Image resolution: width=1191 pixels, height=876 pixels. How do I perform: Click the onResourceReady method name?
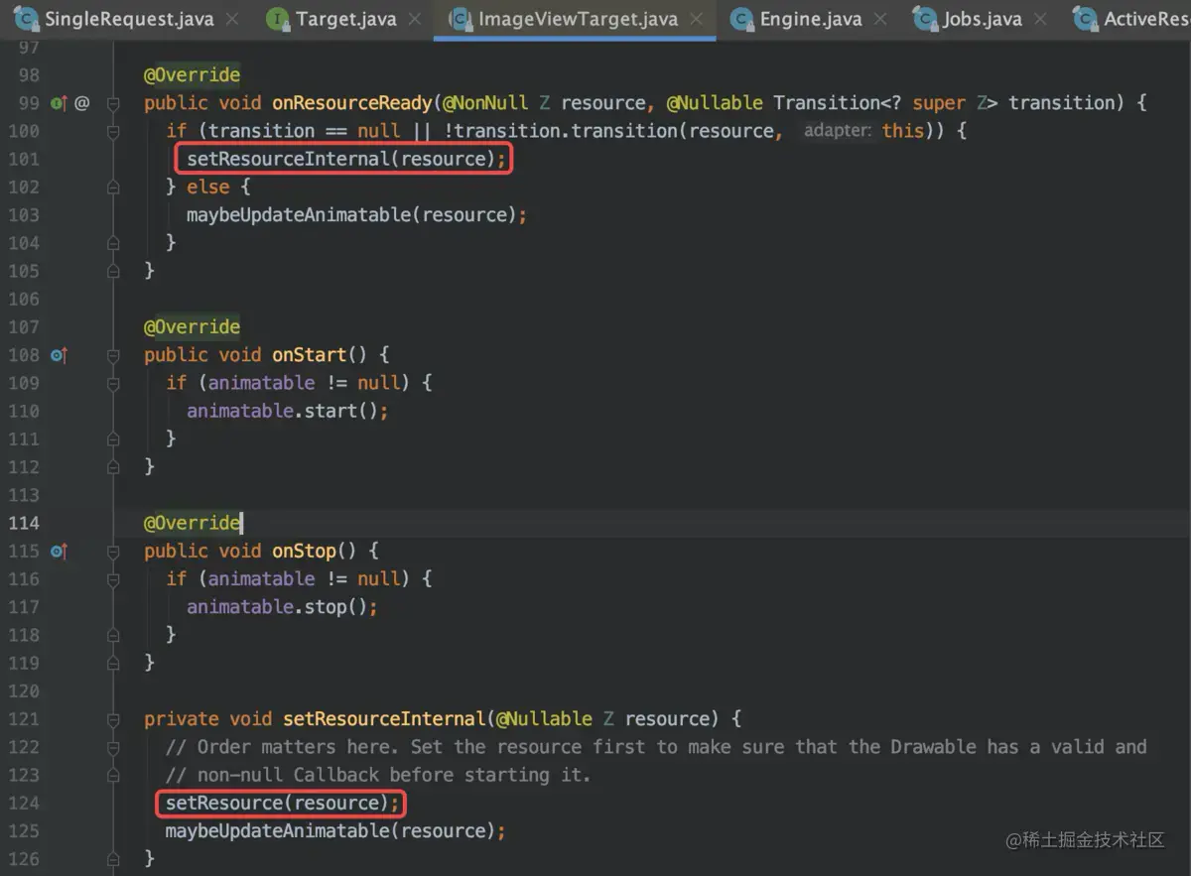(x=352, y=102)
